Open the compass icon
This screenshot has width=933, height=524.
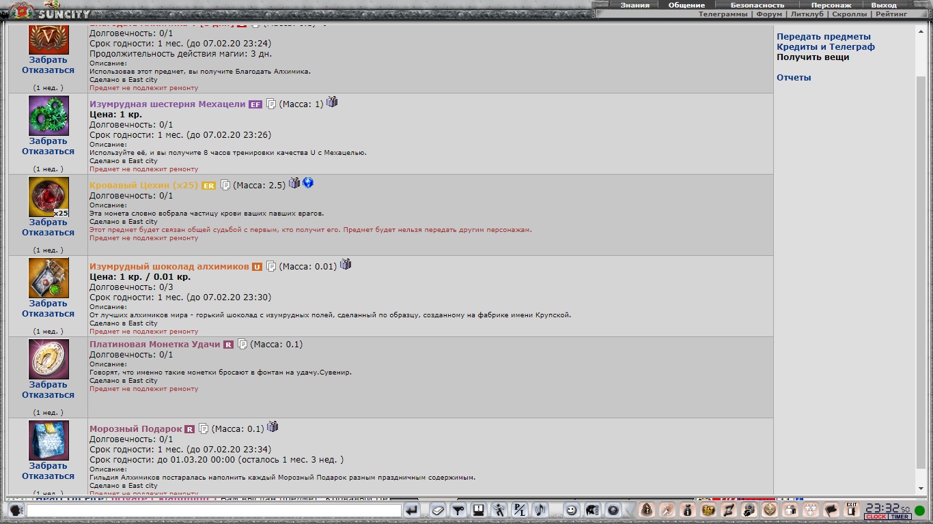click(x=667, y=510)
